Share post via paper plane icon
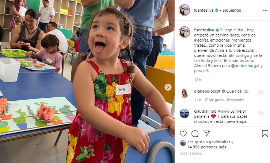The height and width of the screenshot is (163, 270). [x=206, y=133]
